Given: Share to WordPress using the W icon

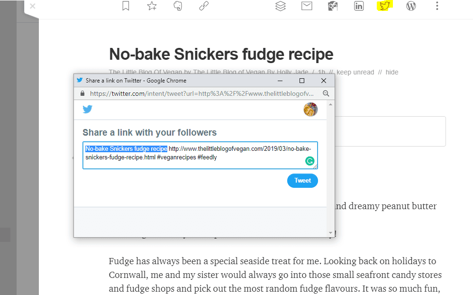Looking at the screenshot, I should click(x=411, y=6).
